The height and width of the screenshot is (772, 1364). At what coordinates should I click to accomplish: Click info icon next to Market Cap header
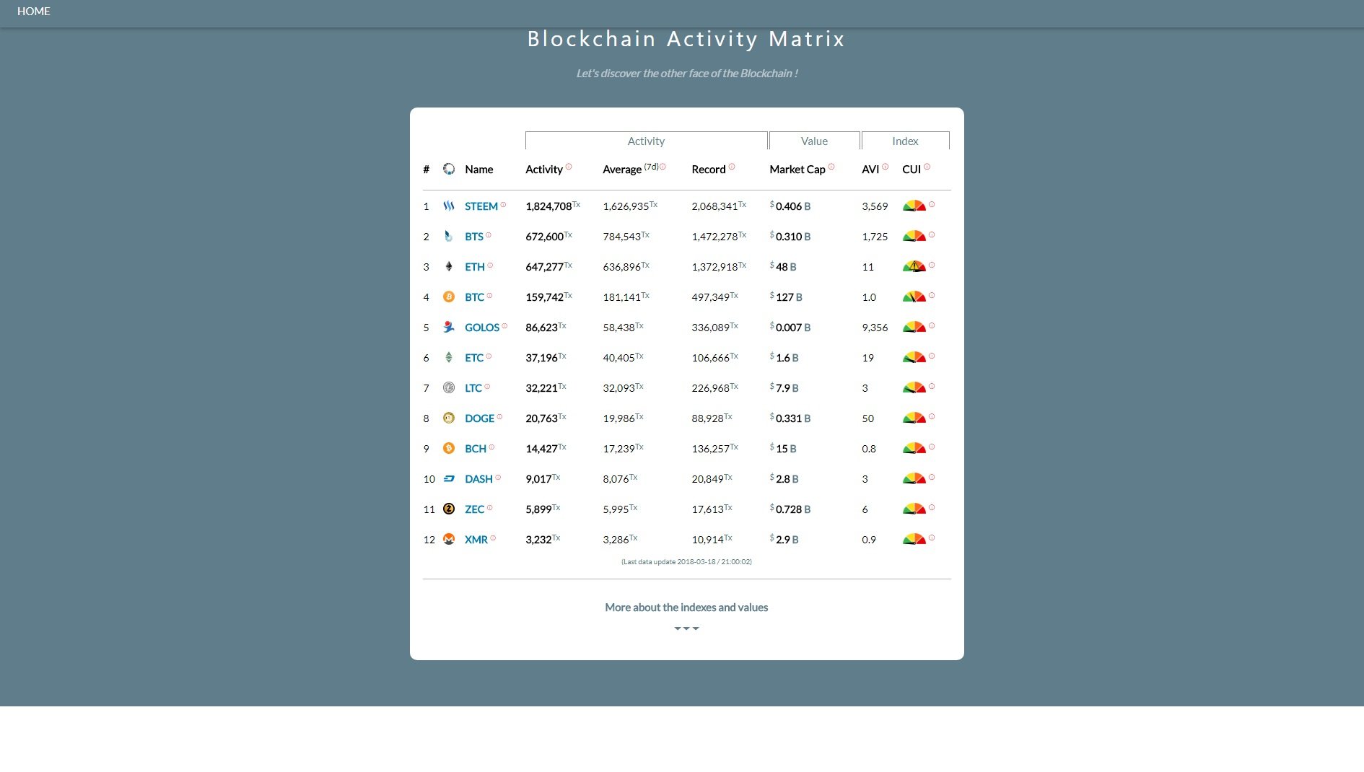[831, 167]
